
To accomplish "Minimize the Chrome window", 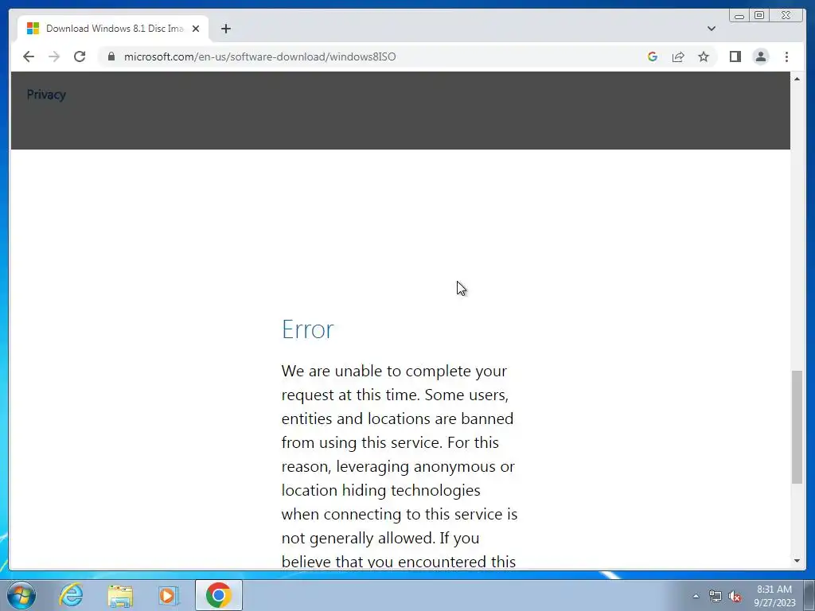I will 739,16.
